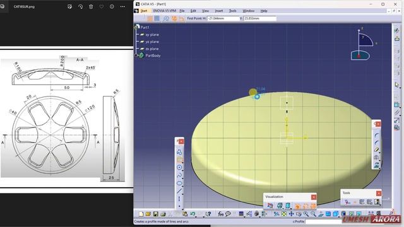Viewport: 404px width, 227px height.
Task: Click the Chamfer tool in the Operation toolbar
Action: click(x=376, y=143)
